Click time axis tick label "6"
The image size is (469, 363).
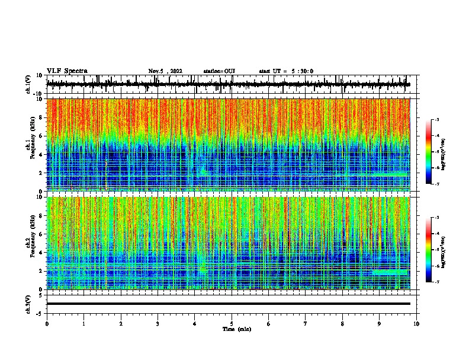[269, 324]
